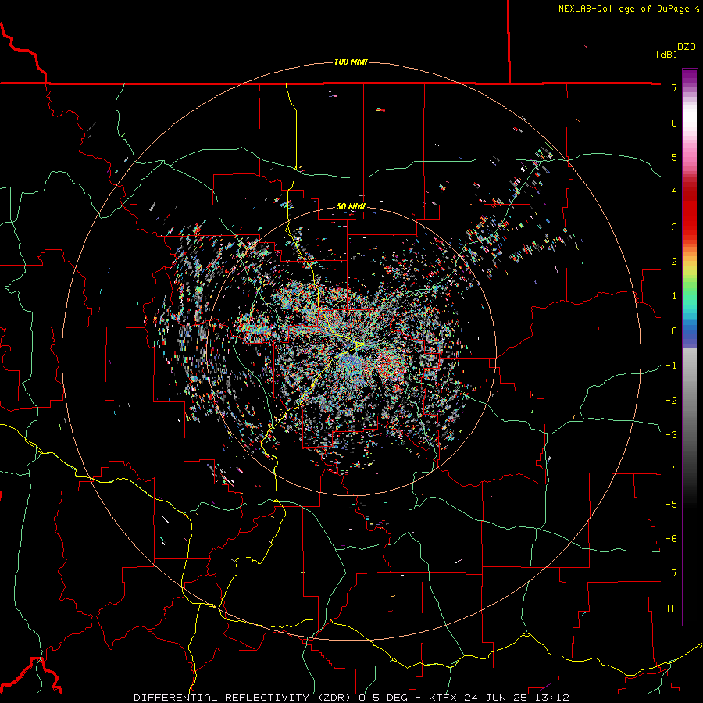Click the DZD legend title
This screenshot has height=703, width=703.
point(686,47)
